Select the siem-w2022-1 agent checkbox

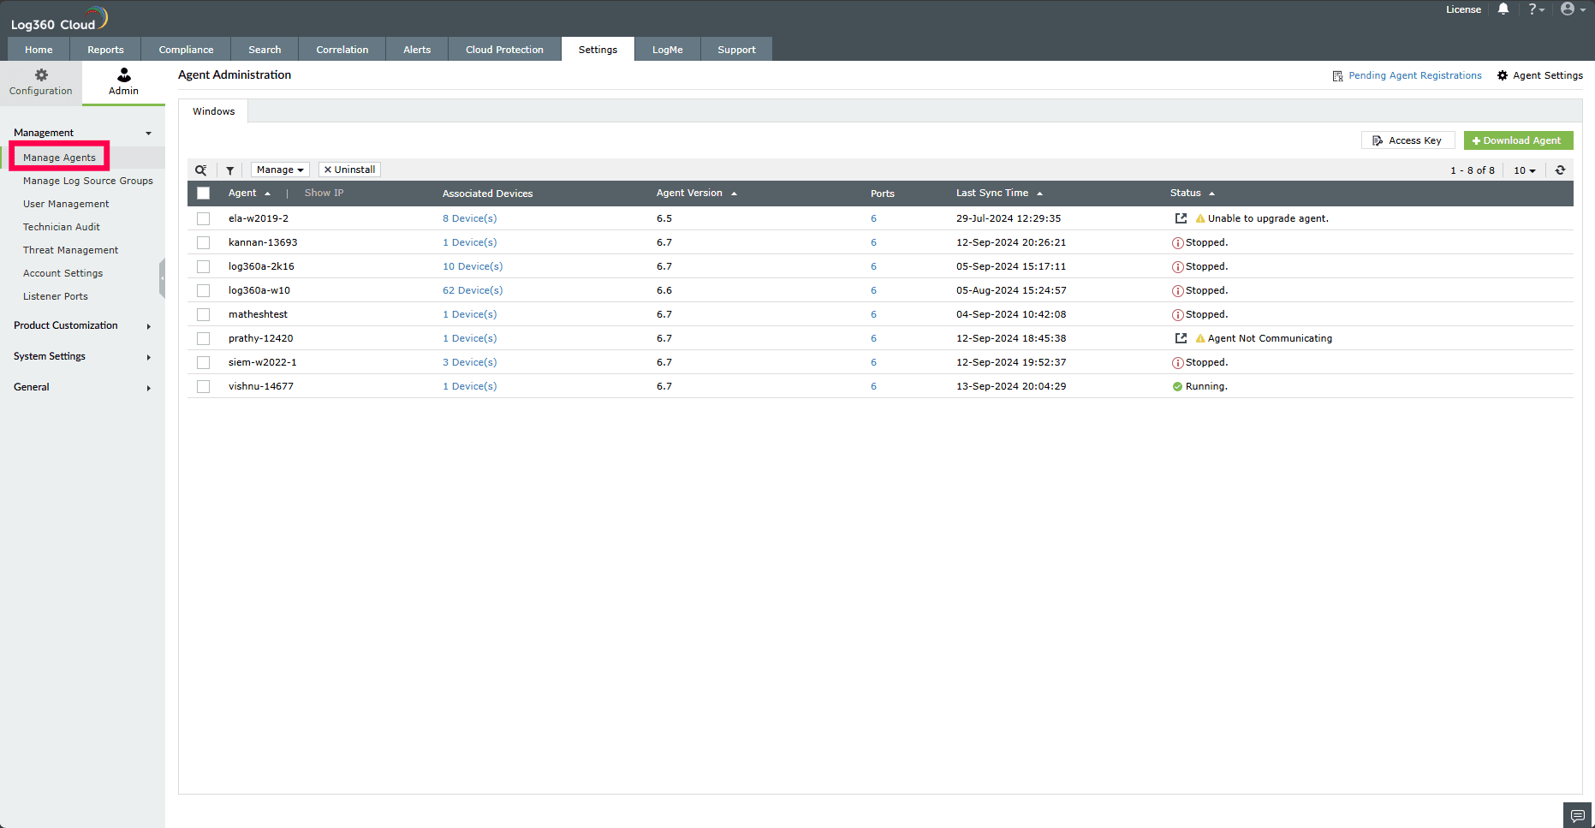[203, 363]
